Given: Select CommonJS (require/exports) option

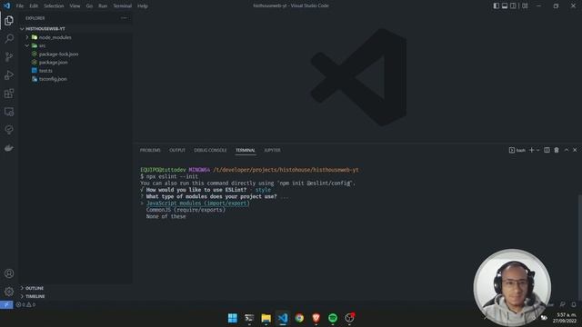Looking at the screenshot, I should tap(186, 210).
